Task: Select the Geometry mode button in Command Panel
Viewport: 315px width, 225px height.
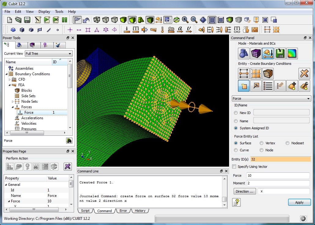Action: 243,53
